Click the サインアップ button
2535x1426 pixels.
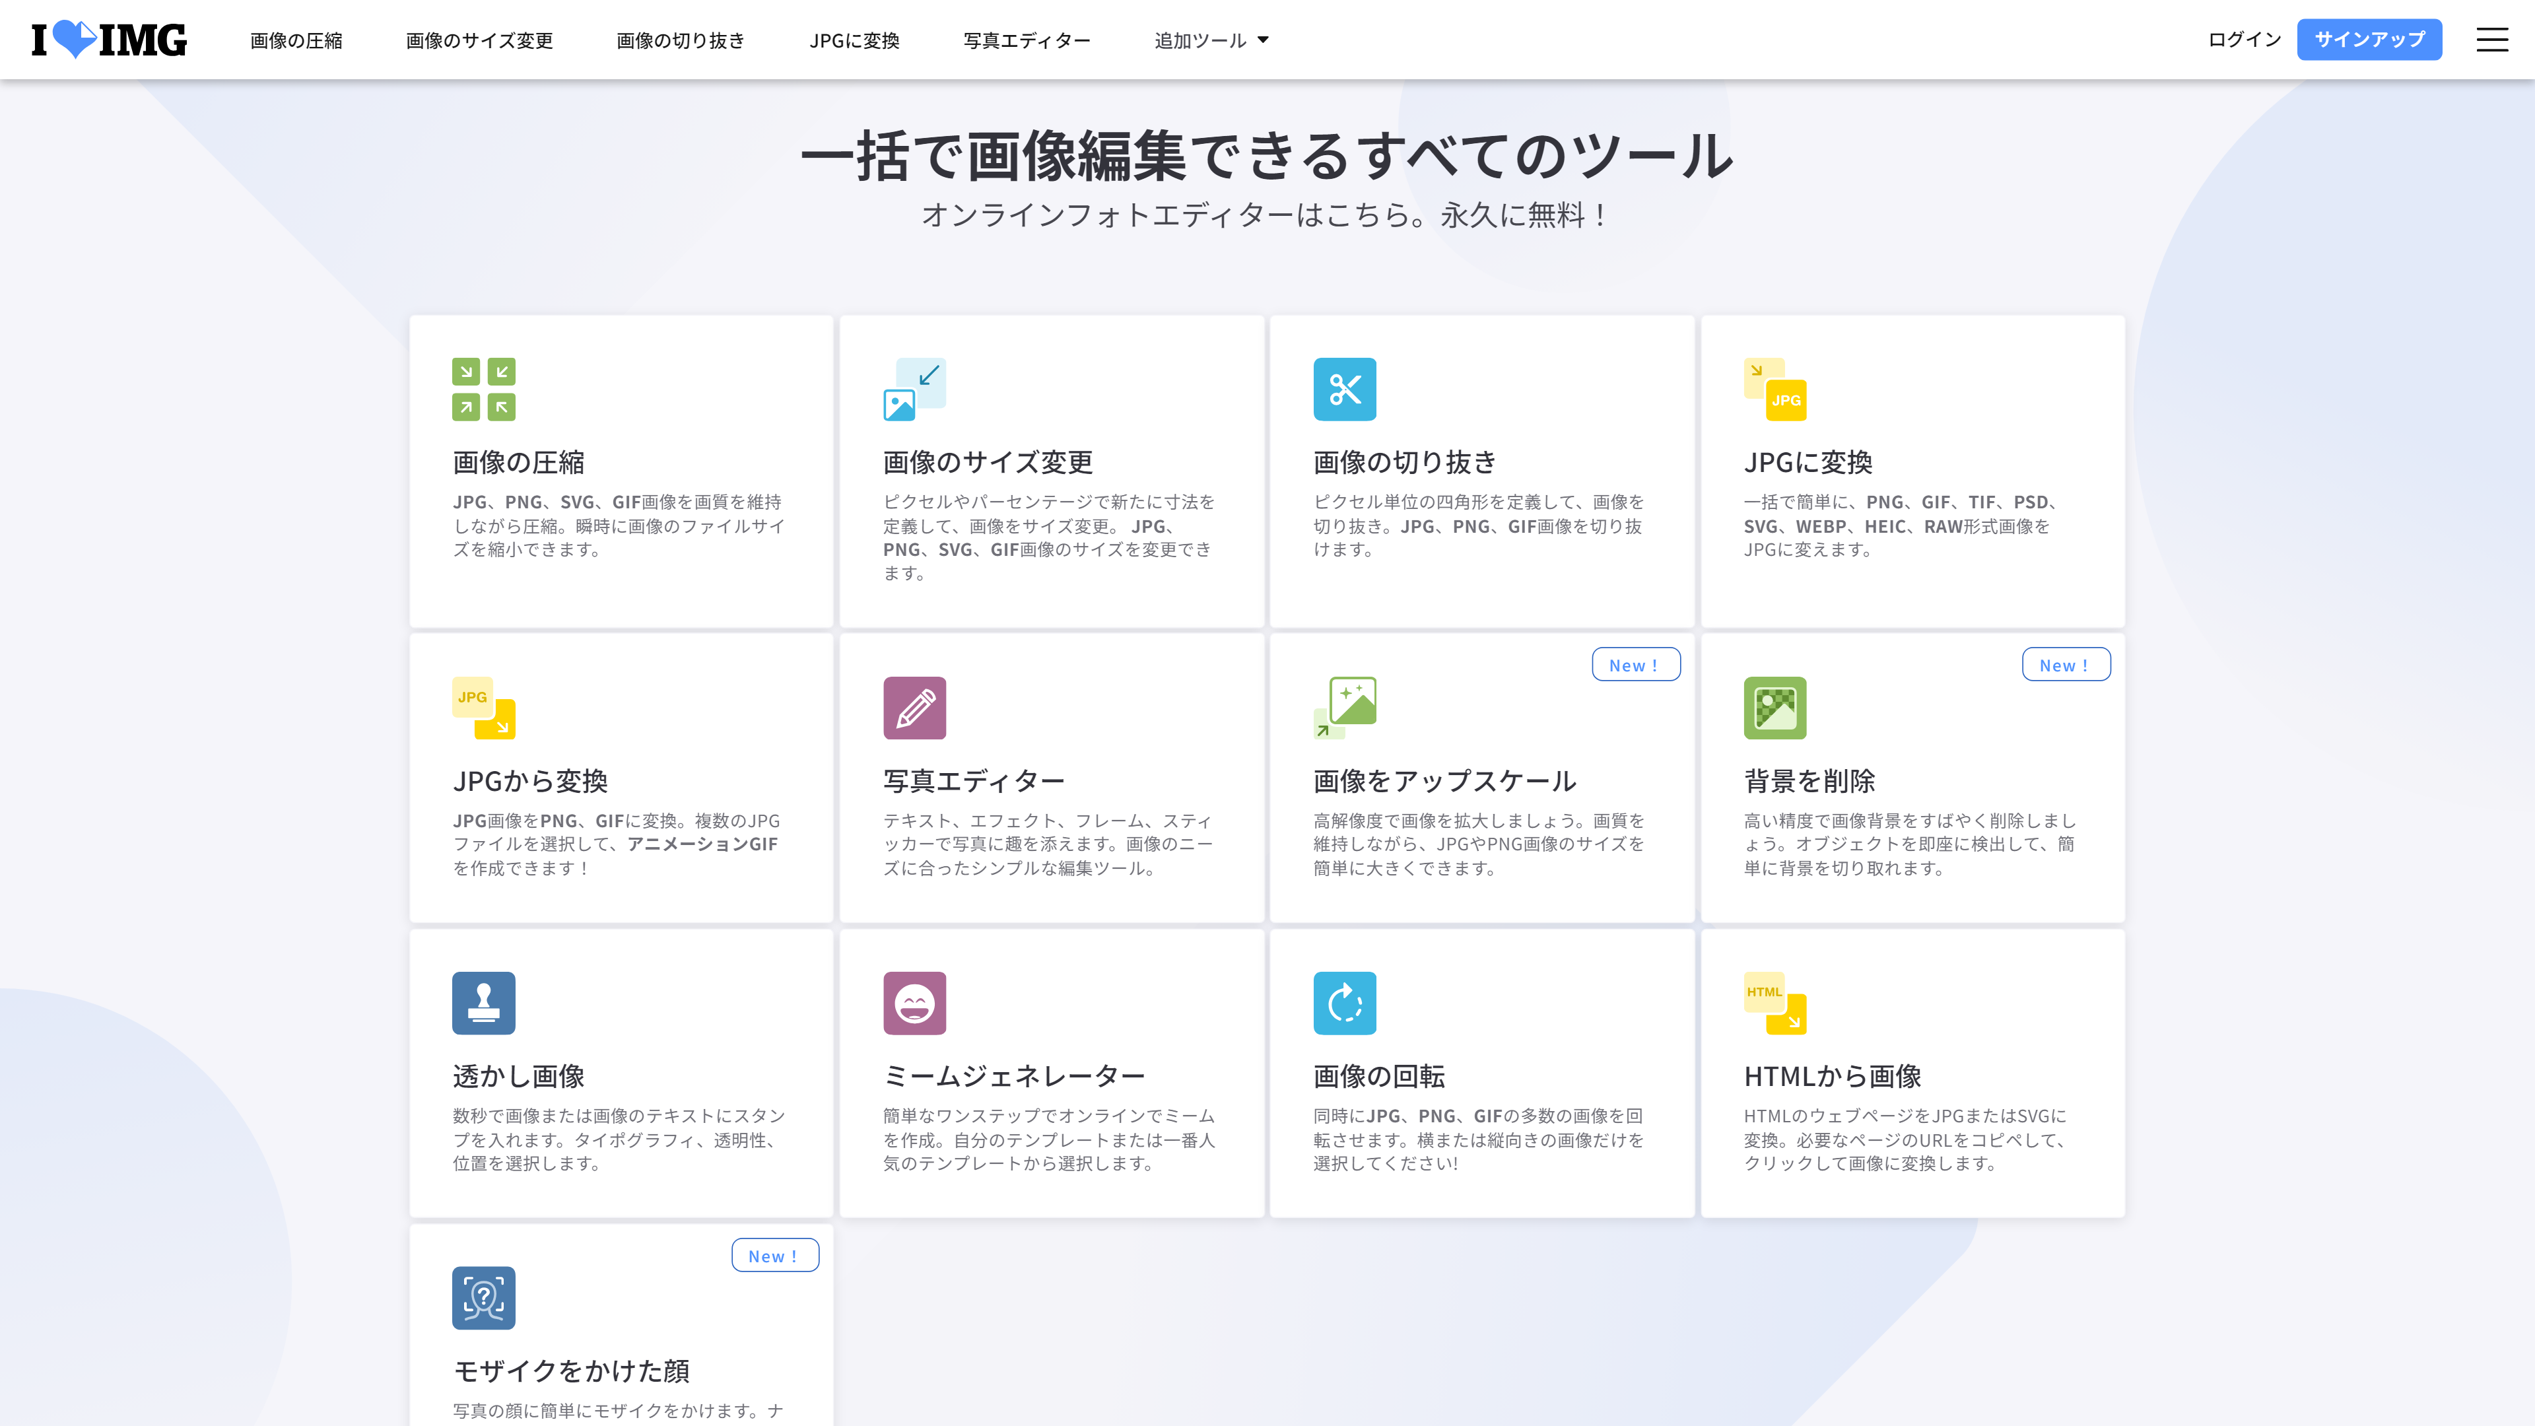point(2369,40)
